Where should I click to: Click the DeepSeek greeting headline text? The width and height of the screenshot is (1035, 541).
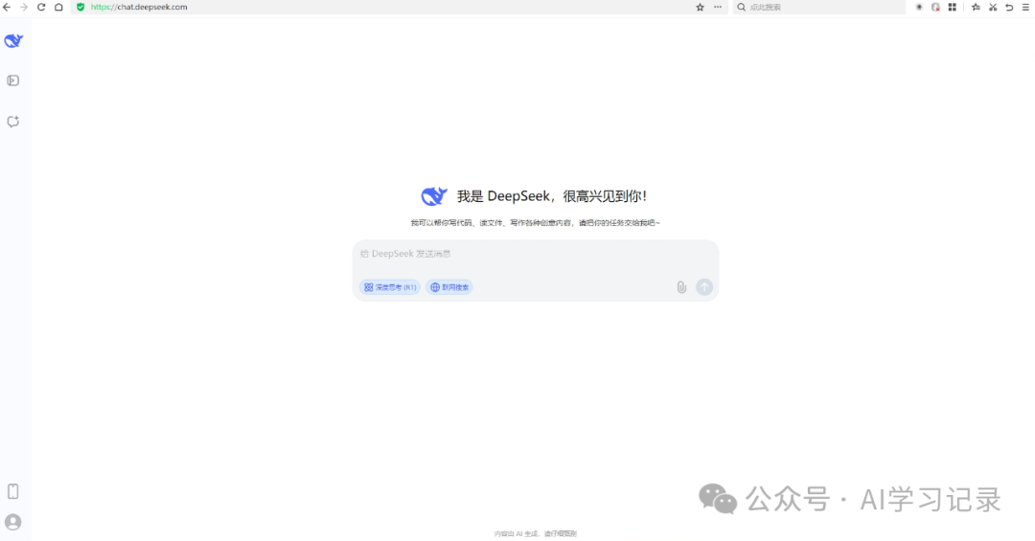point(552,196)
